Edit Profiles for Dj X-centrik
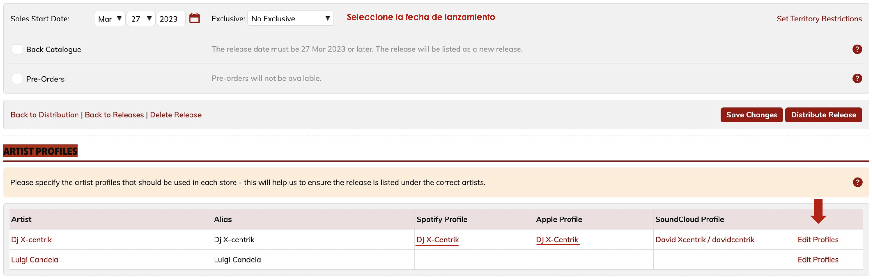Image resolution: width=872 pixels, height=279 pixels. pos(818,240)
